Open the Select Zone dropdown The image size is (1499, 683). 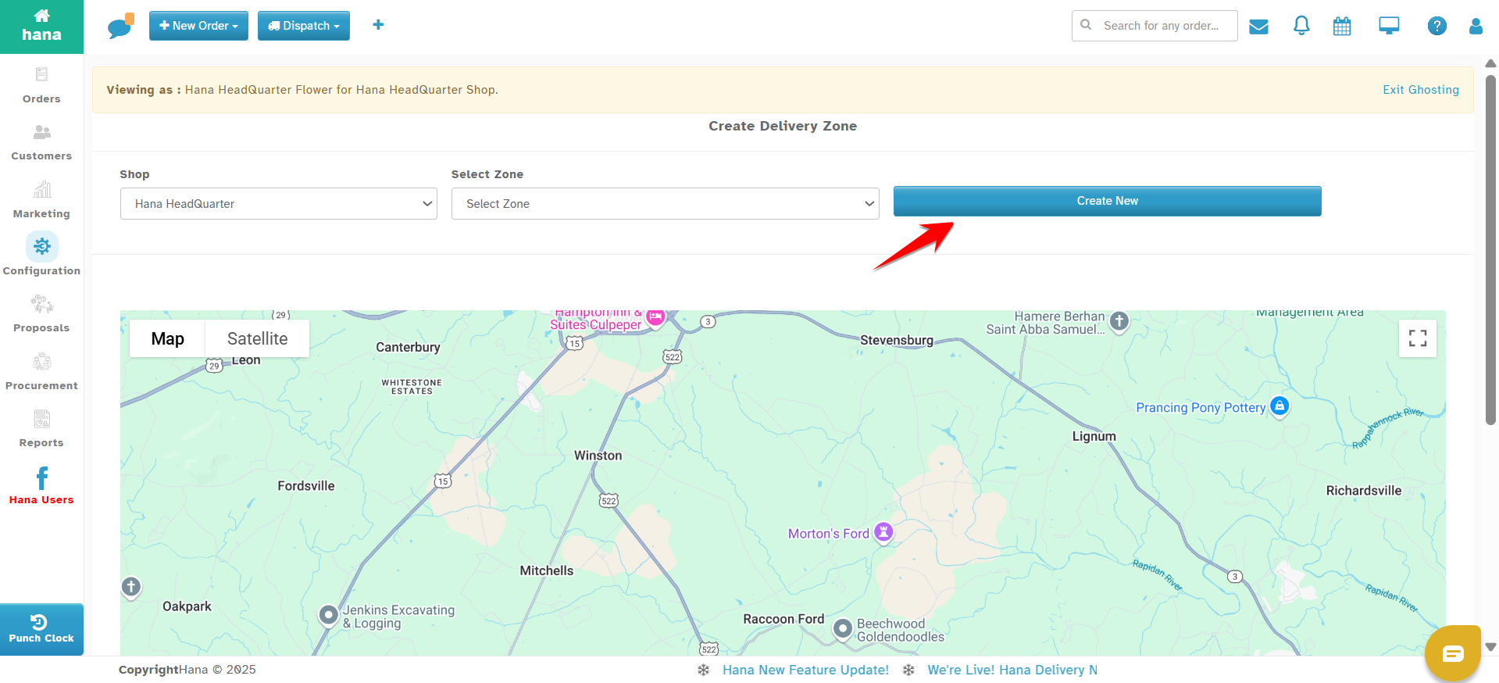tap(666, 204)
